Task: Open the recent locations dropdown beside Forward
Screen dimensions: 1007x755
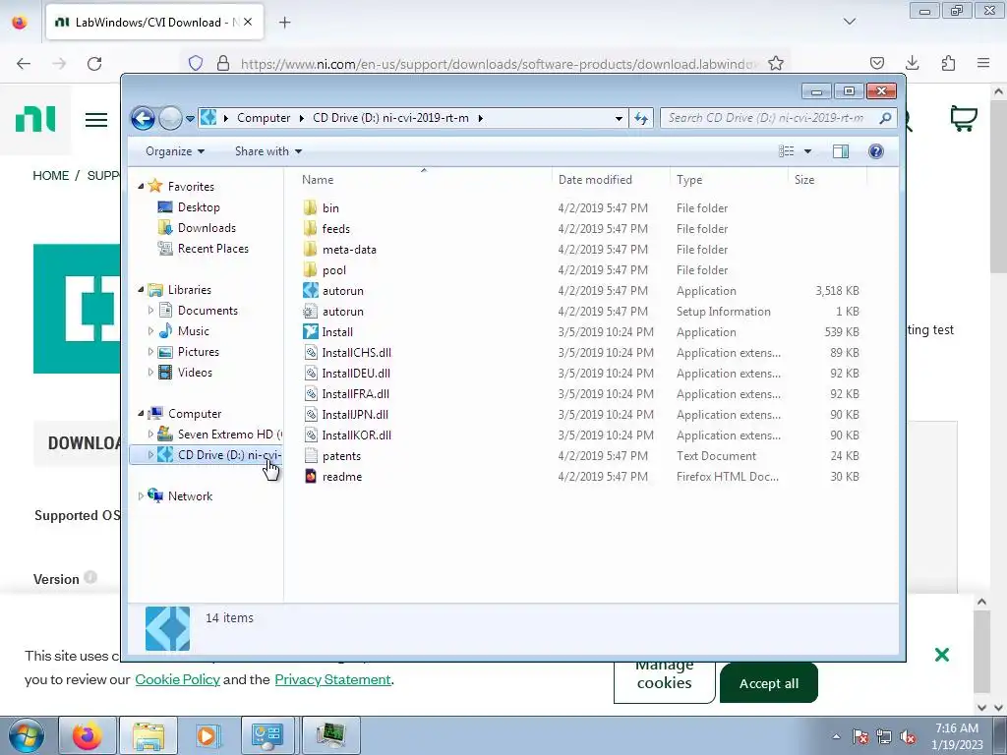Action: point(190,119)
